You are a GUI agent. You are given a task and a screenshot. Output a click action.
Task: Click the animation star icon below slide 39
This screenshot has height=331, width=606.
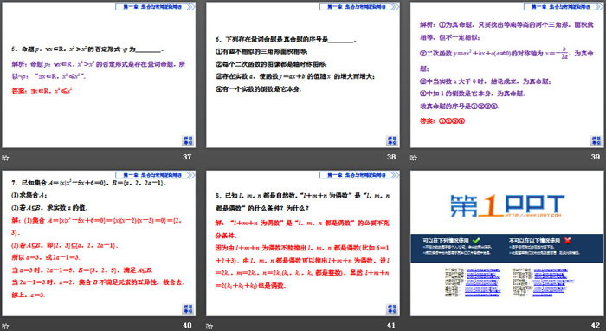click(x=414, y=158)
